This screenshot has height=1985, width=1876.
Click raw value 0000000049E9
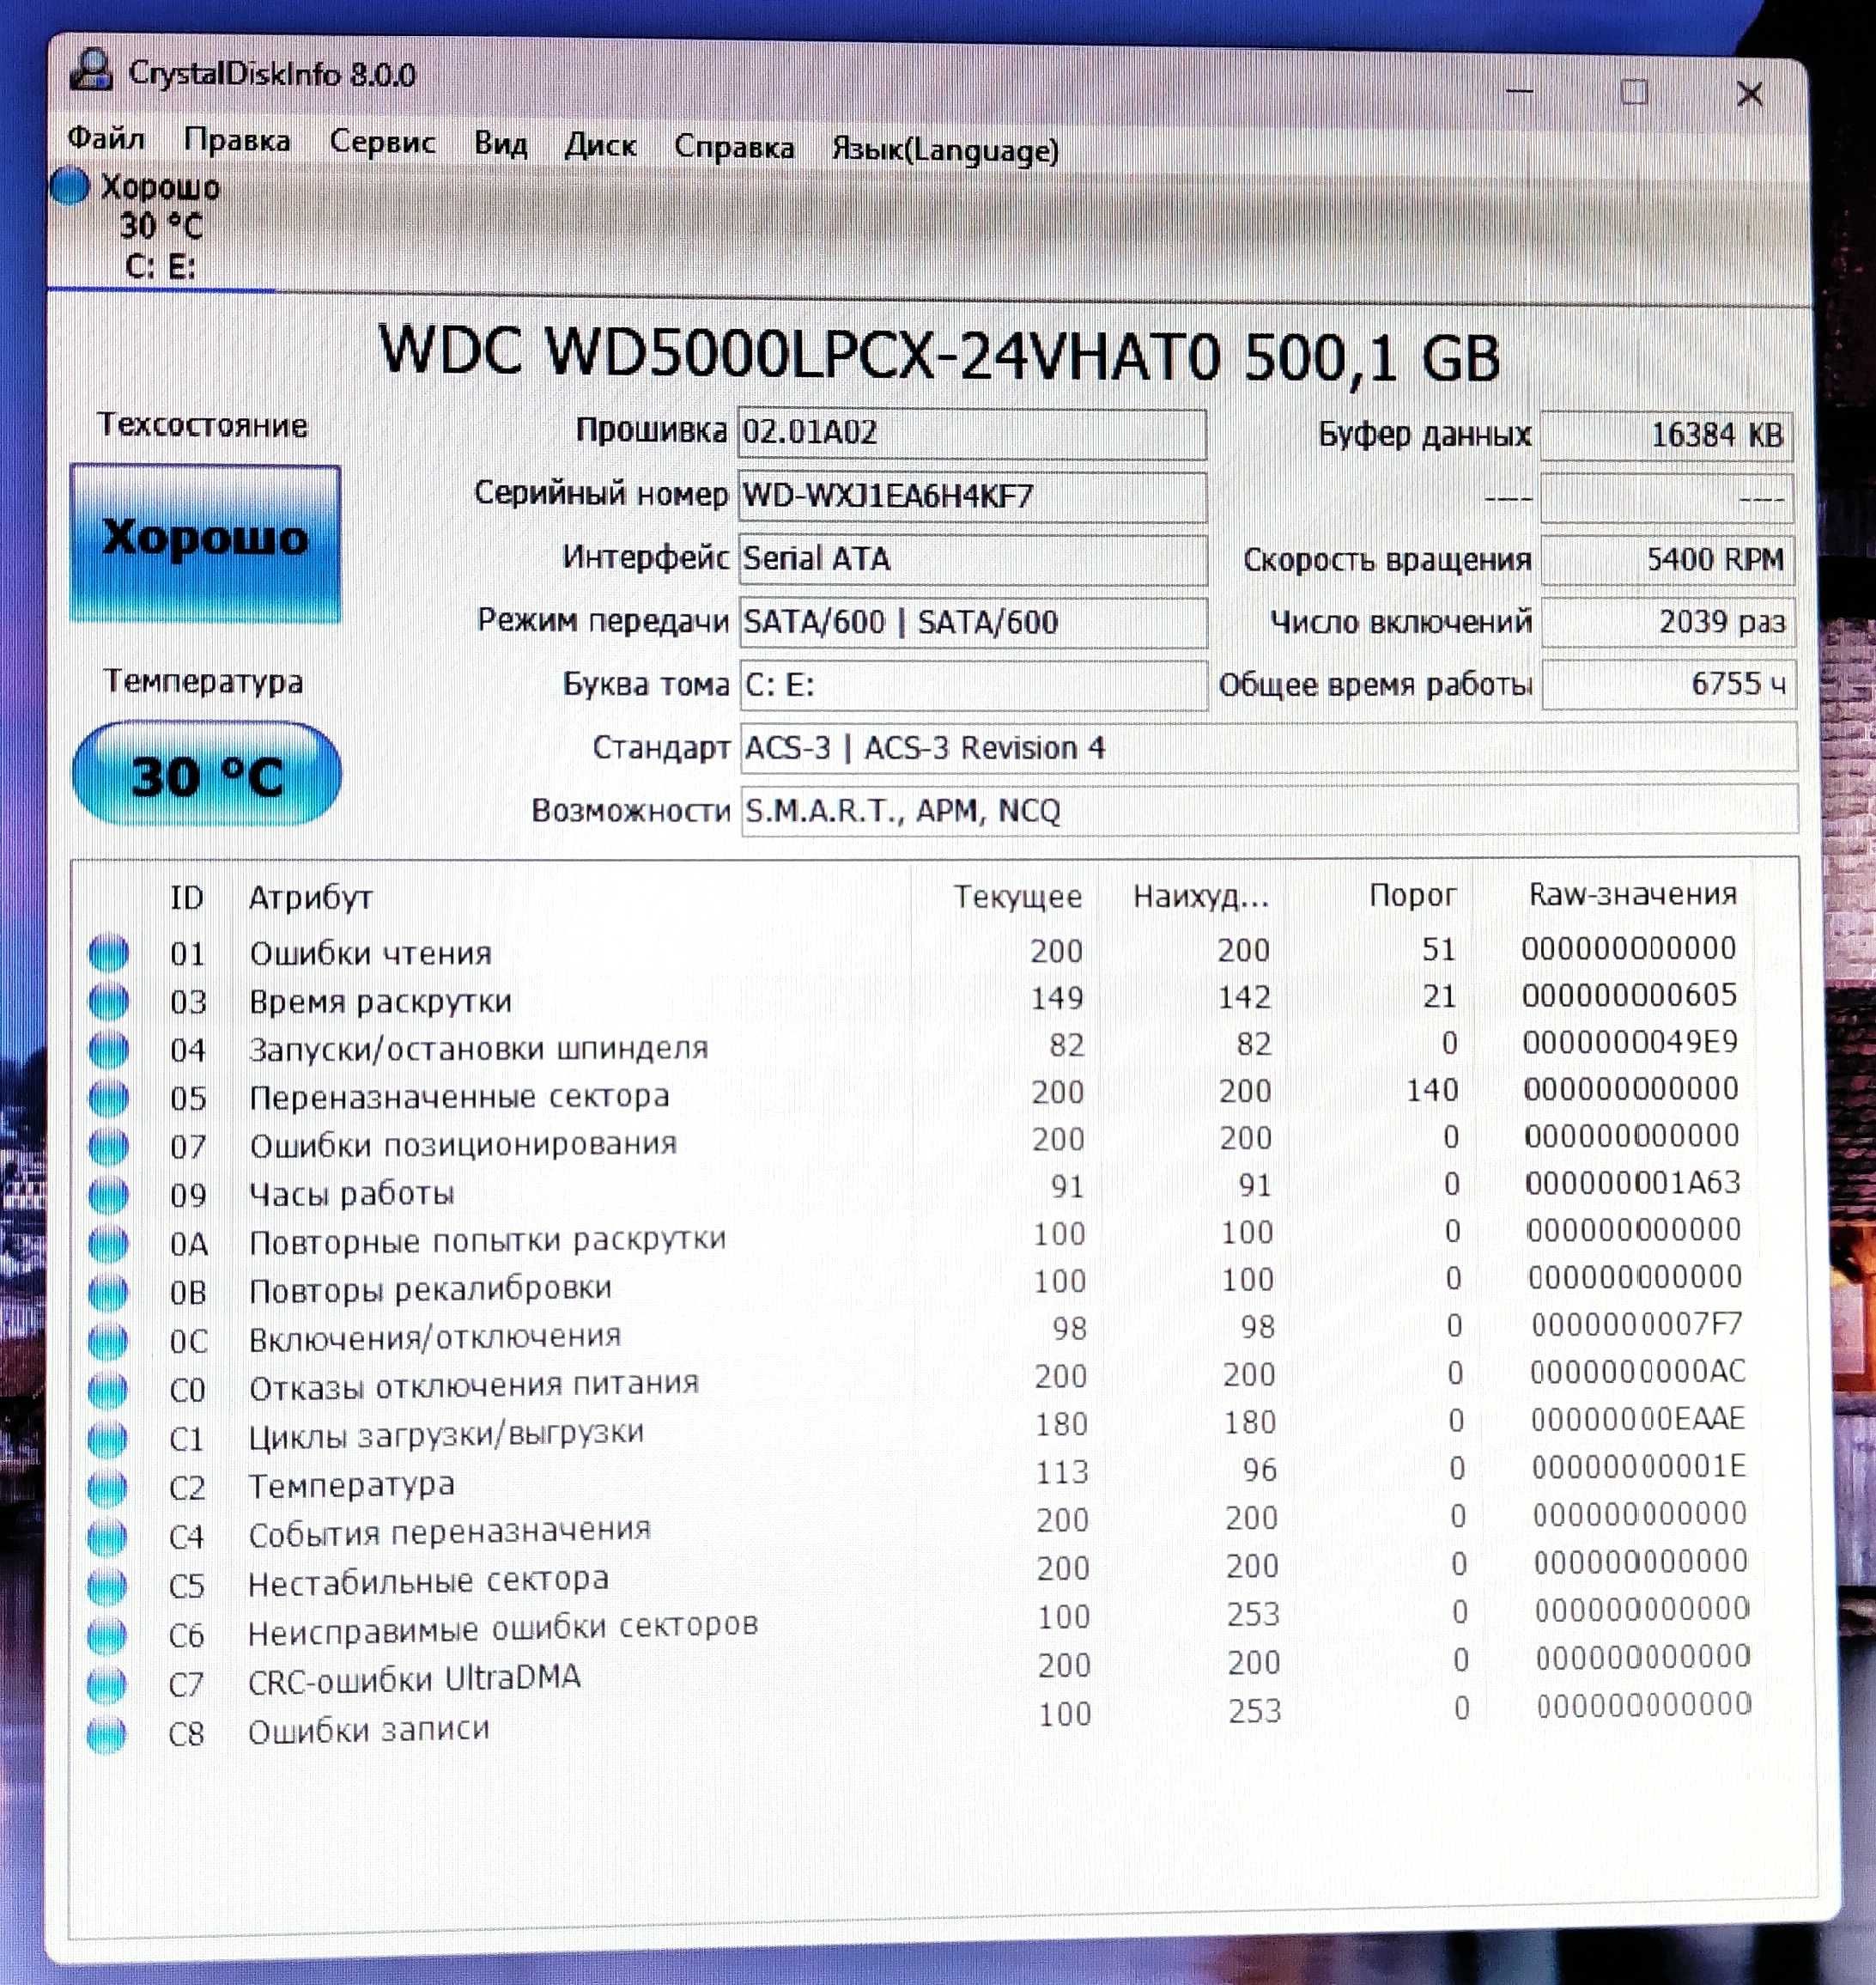tap(1631, 1042)
